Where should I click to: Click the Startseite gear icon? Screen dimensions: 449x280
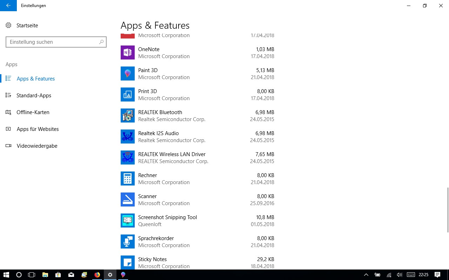pos(8,25)
